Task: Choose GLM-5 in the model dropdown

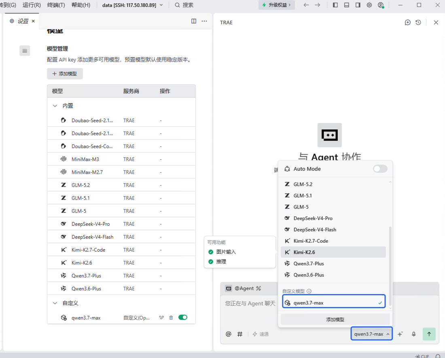Action: [333, 207]
